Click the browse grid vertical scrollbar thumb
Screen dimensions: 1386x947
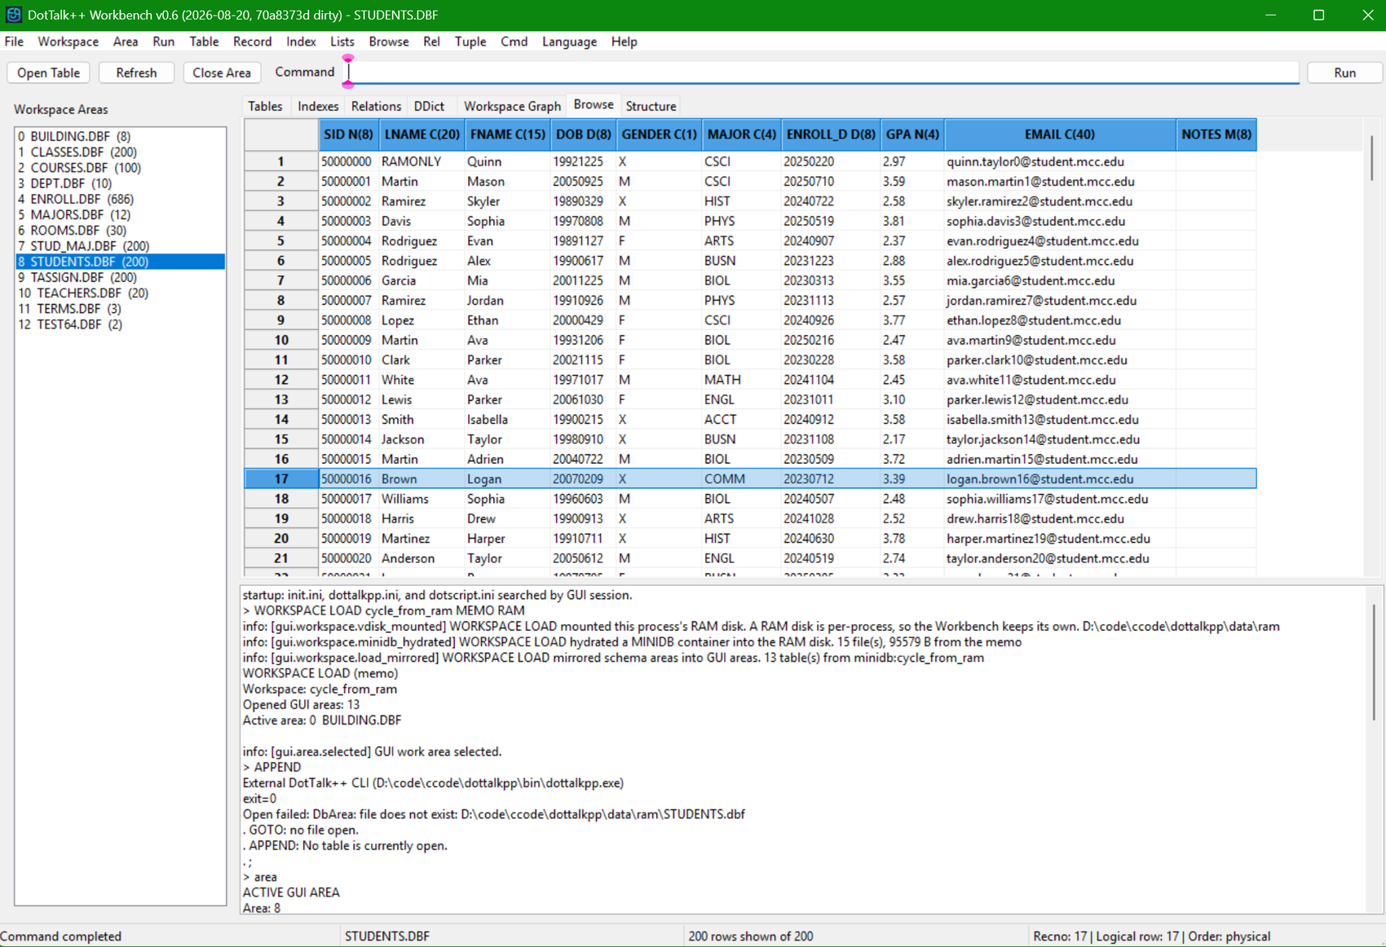coord(1371,158)
